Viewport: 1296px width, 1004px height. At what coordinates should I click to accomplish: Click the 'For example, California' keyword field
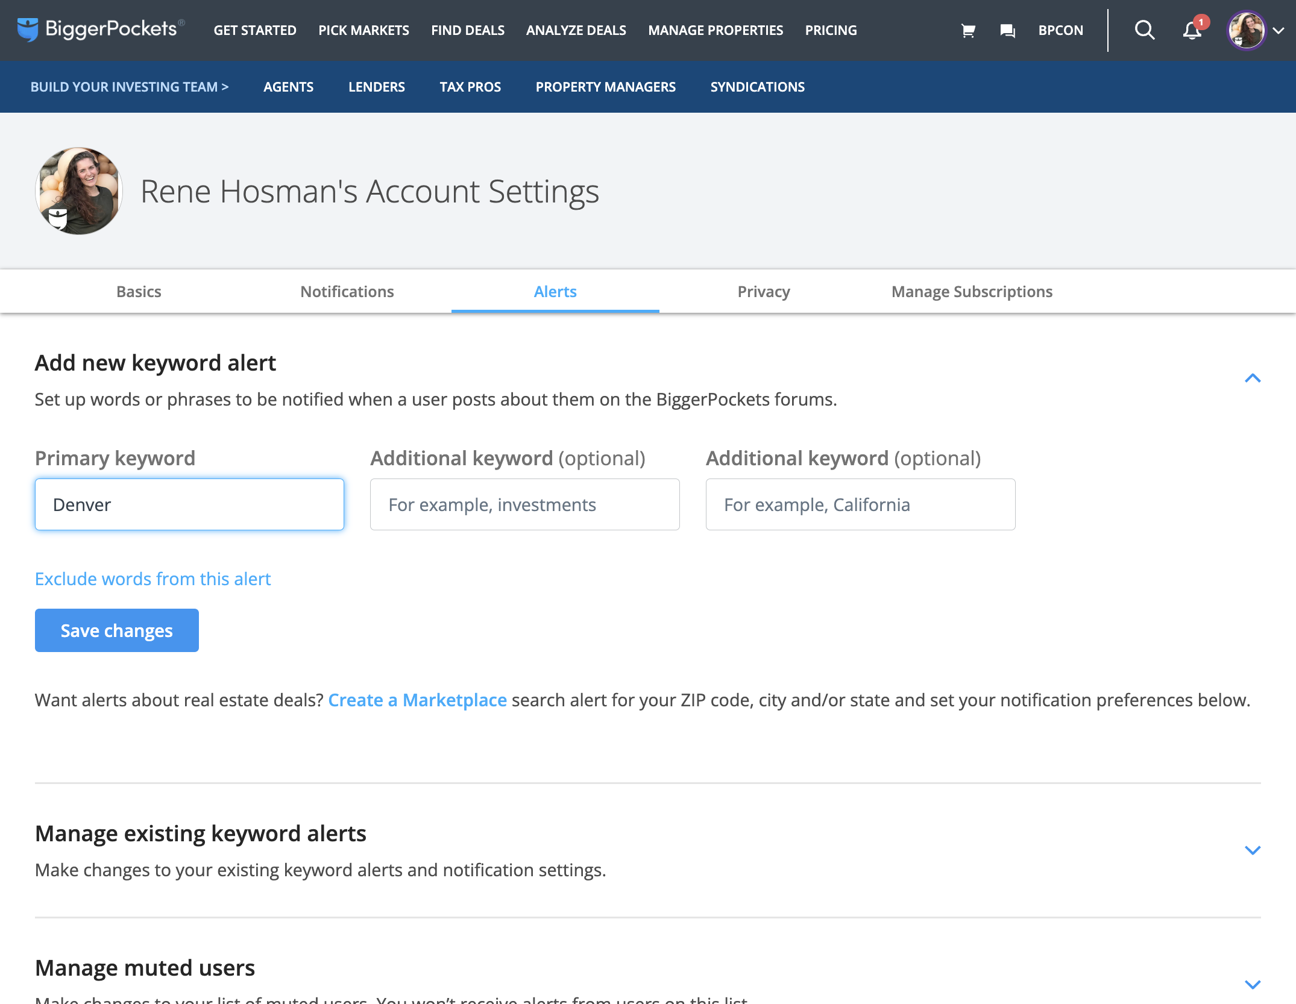coord(860,504)
